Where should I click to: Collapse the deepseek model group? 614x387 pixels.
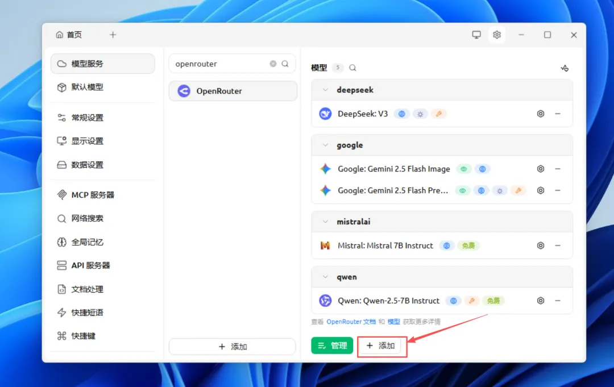pos(325,90)
